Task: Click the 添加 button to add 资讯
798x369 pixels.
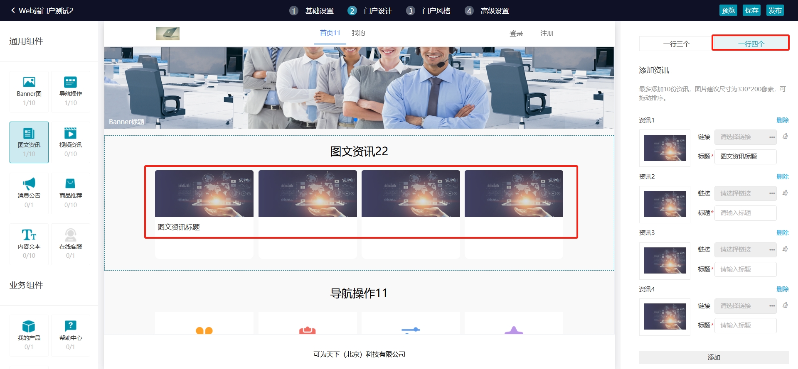Action: (x=714, y=357)
